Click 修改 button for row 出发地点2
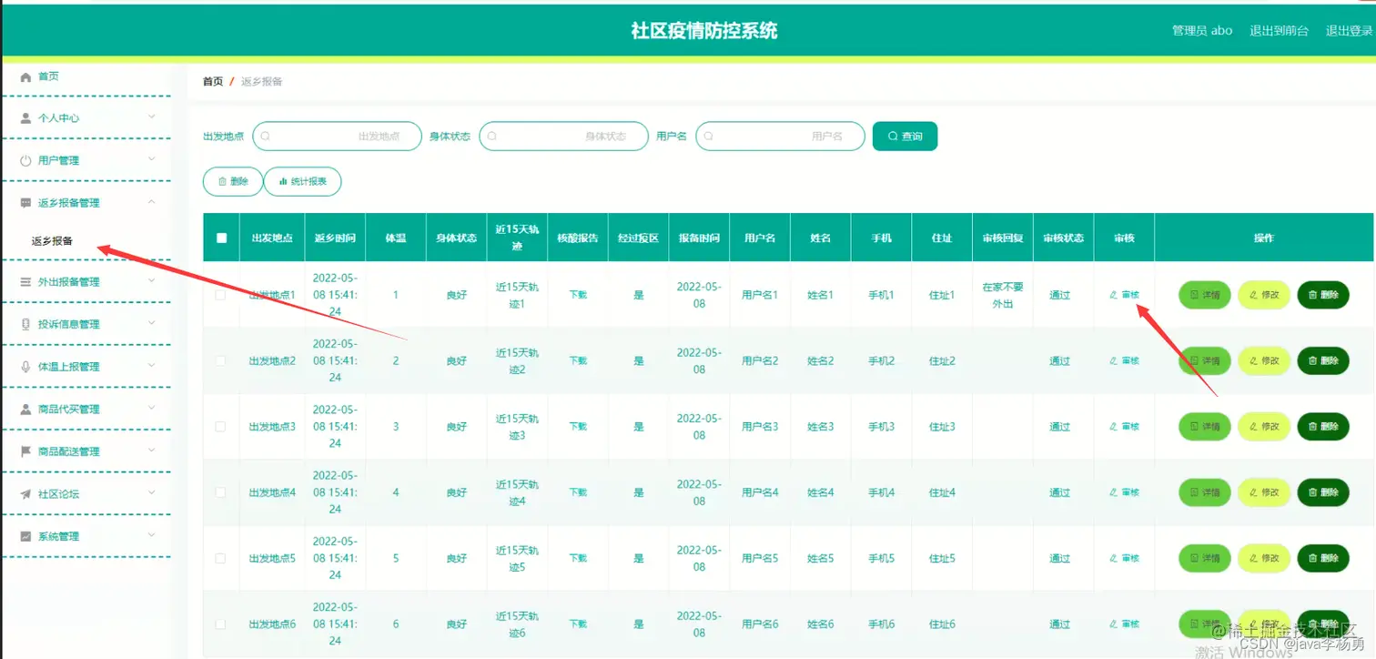Screen dimensions: 1376x659 point(1264,360)
